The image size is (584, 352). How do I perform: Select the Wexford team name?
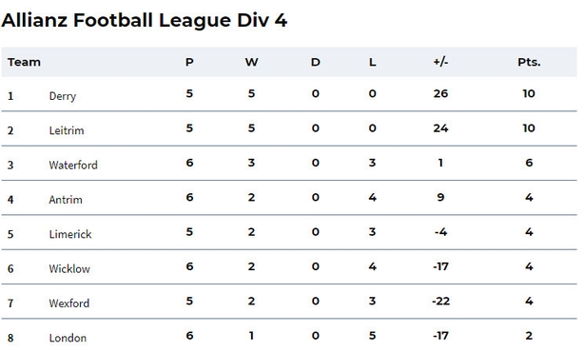pos(69,303)
